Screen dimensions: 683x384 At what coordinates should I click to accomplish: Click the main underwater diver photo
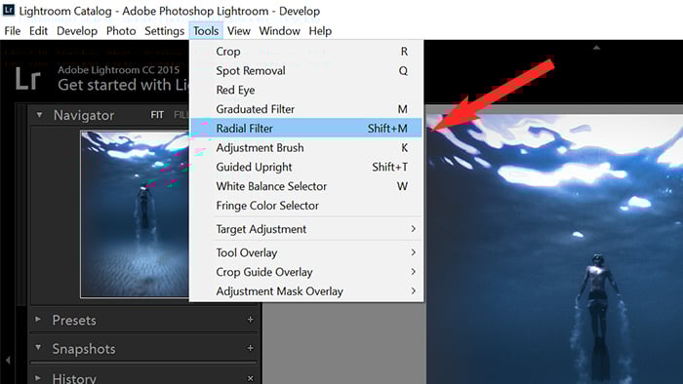click(x=554, y=250)
